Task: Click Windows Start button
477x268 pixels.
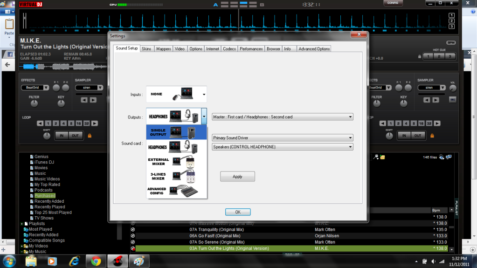Action: coord(9,261)
